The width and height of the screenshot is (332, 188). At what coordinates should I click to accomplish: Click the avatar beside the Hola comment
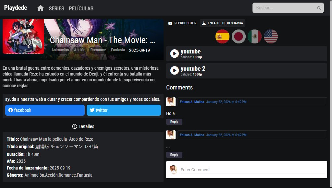point(171,102)
